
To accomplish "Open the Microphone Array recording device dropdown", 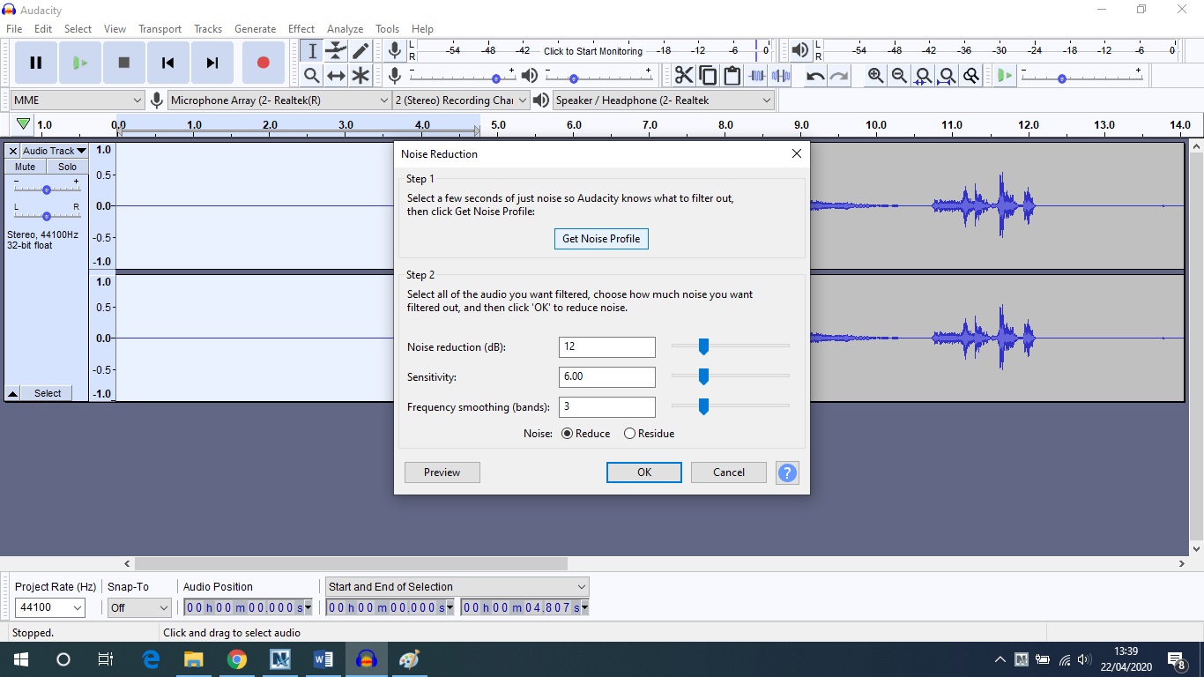I will pyautogui.click(x=279, y=100).
